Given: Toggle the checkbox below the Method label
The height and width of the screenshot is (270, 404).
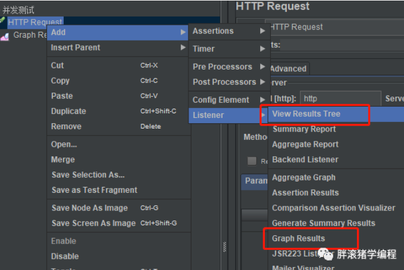Looking at the screenshot, I should [x=251, y=161].
